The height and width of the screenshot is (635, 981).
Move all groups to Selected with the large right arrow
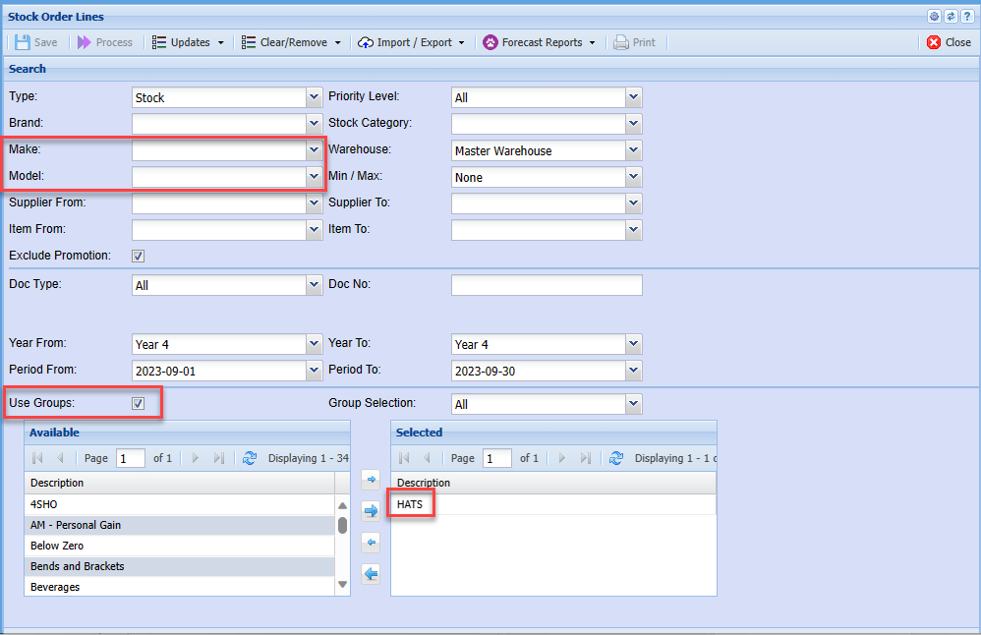point(371,511)
